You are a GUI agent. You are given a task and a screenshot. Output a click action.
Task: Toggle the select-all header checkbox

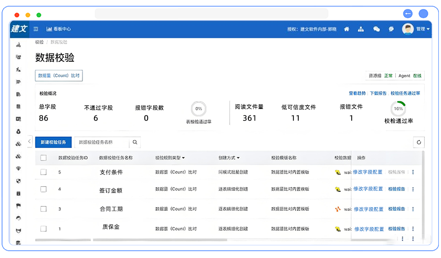(x=44, y=157)
